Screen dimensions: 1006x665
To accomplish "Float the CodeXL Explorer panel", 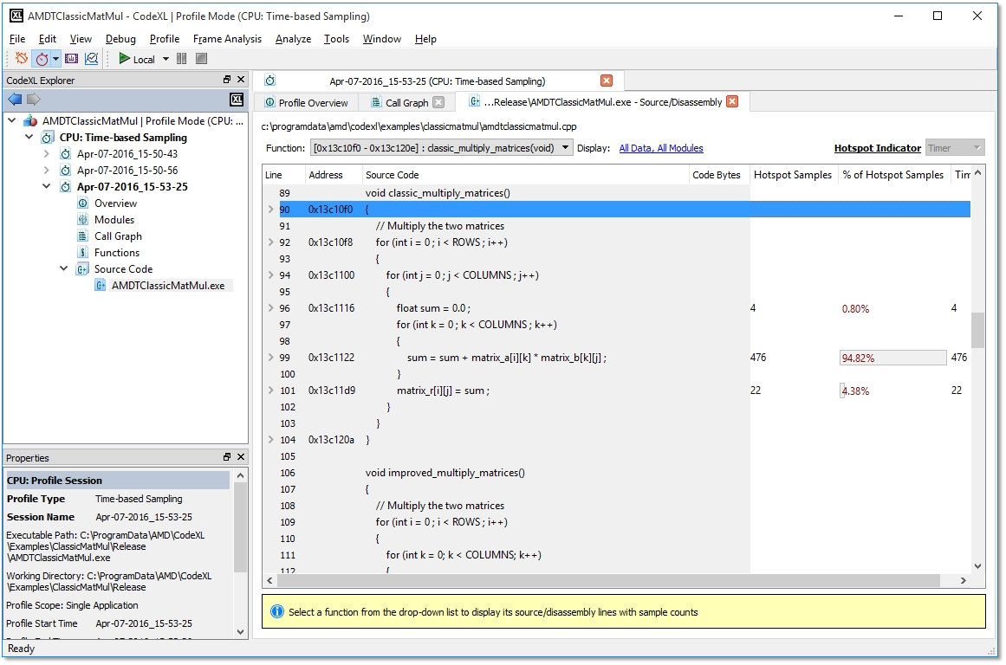I will (227, 80).
